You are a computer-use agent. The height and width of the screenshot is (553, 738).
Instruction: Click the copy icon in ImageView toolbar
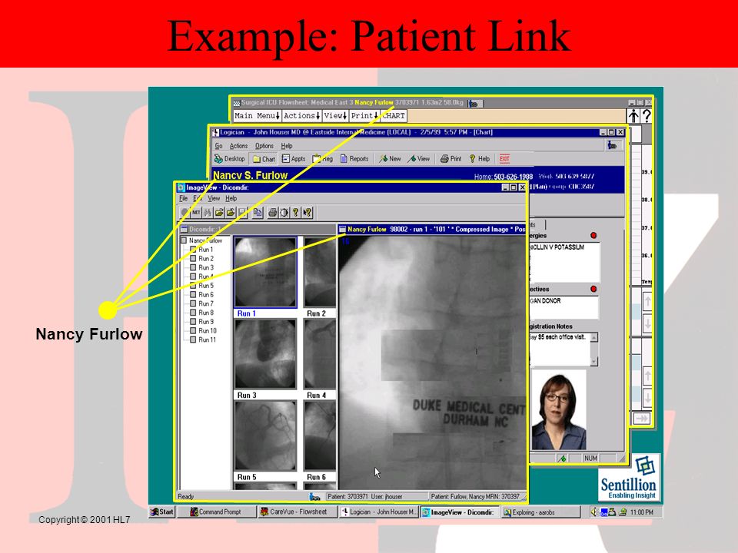(x=258, y=213)
